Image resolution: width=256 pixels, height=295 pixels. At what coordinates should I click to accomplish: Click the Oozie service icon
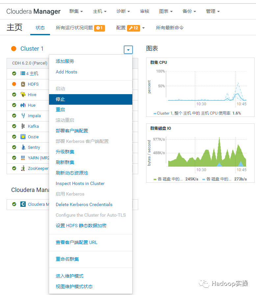[23, 137]
